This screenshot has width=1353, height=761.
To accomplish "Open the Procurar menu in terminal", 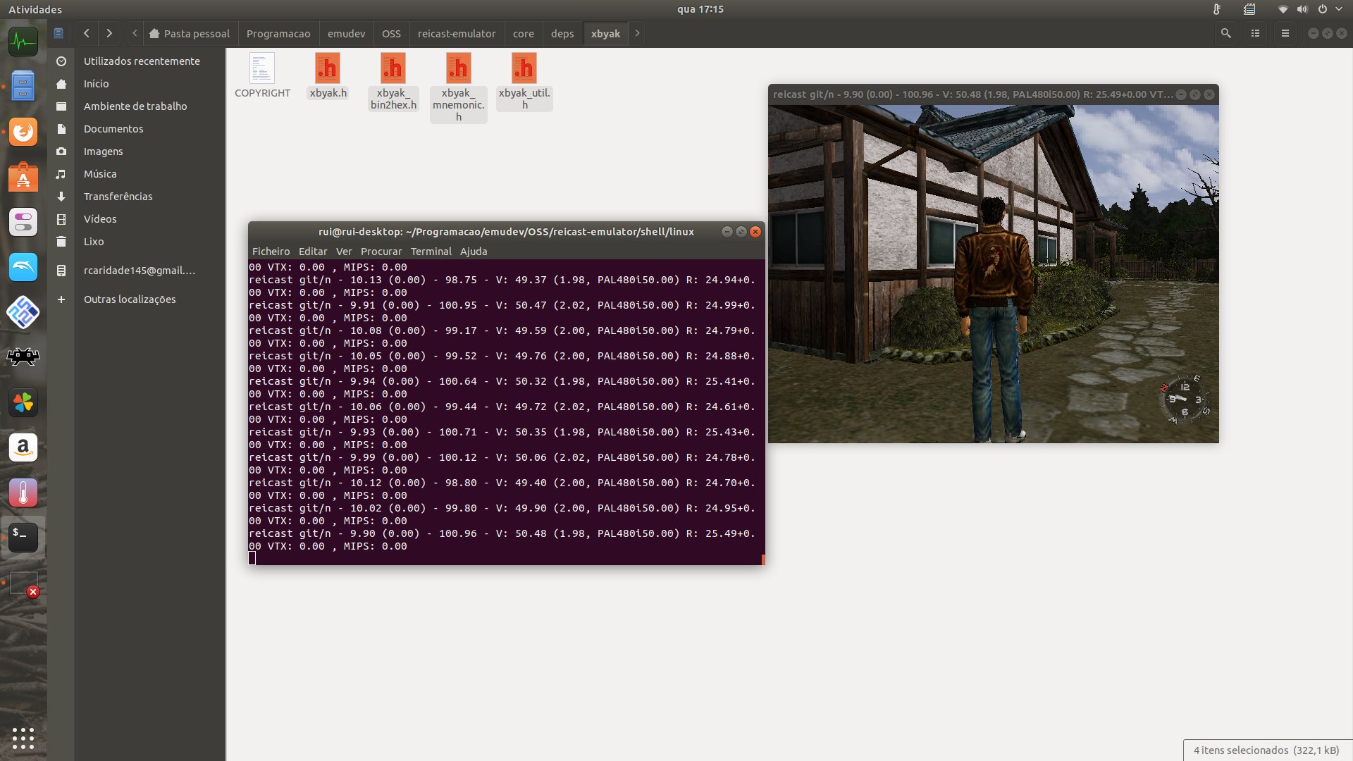I will [381, 252].
